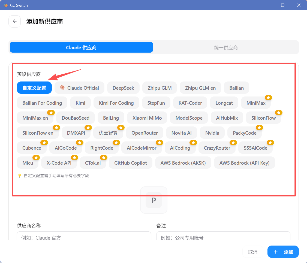Click the CC Switch app logo
This screenshot has width=307, height=263.
6,5
